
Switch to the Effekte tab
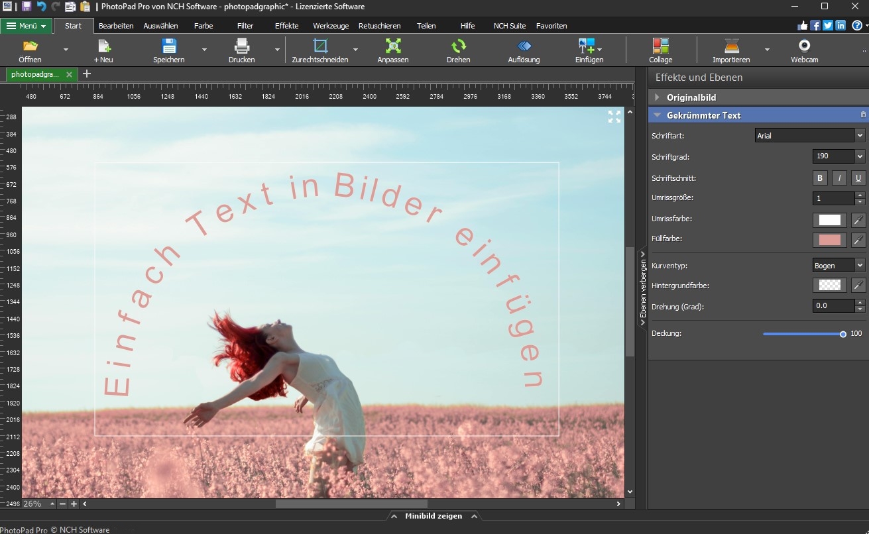[x=287, y=26]
